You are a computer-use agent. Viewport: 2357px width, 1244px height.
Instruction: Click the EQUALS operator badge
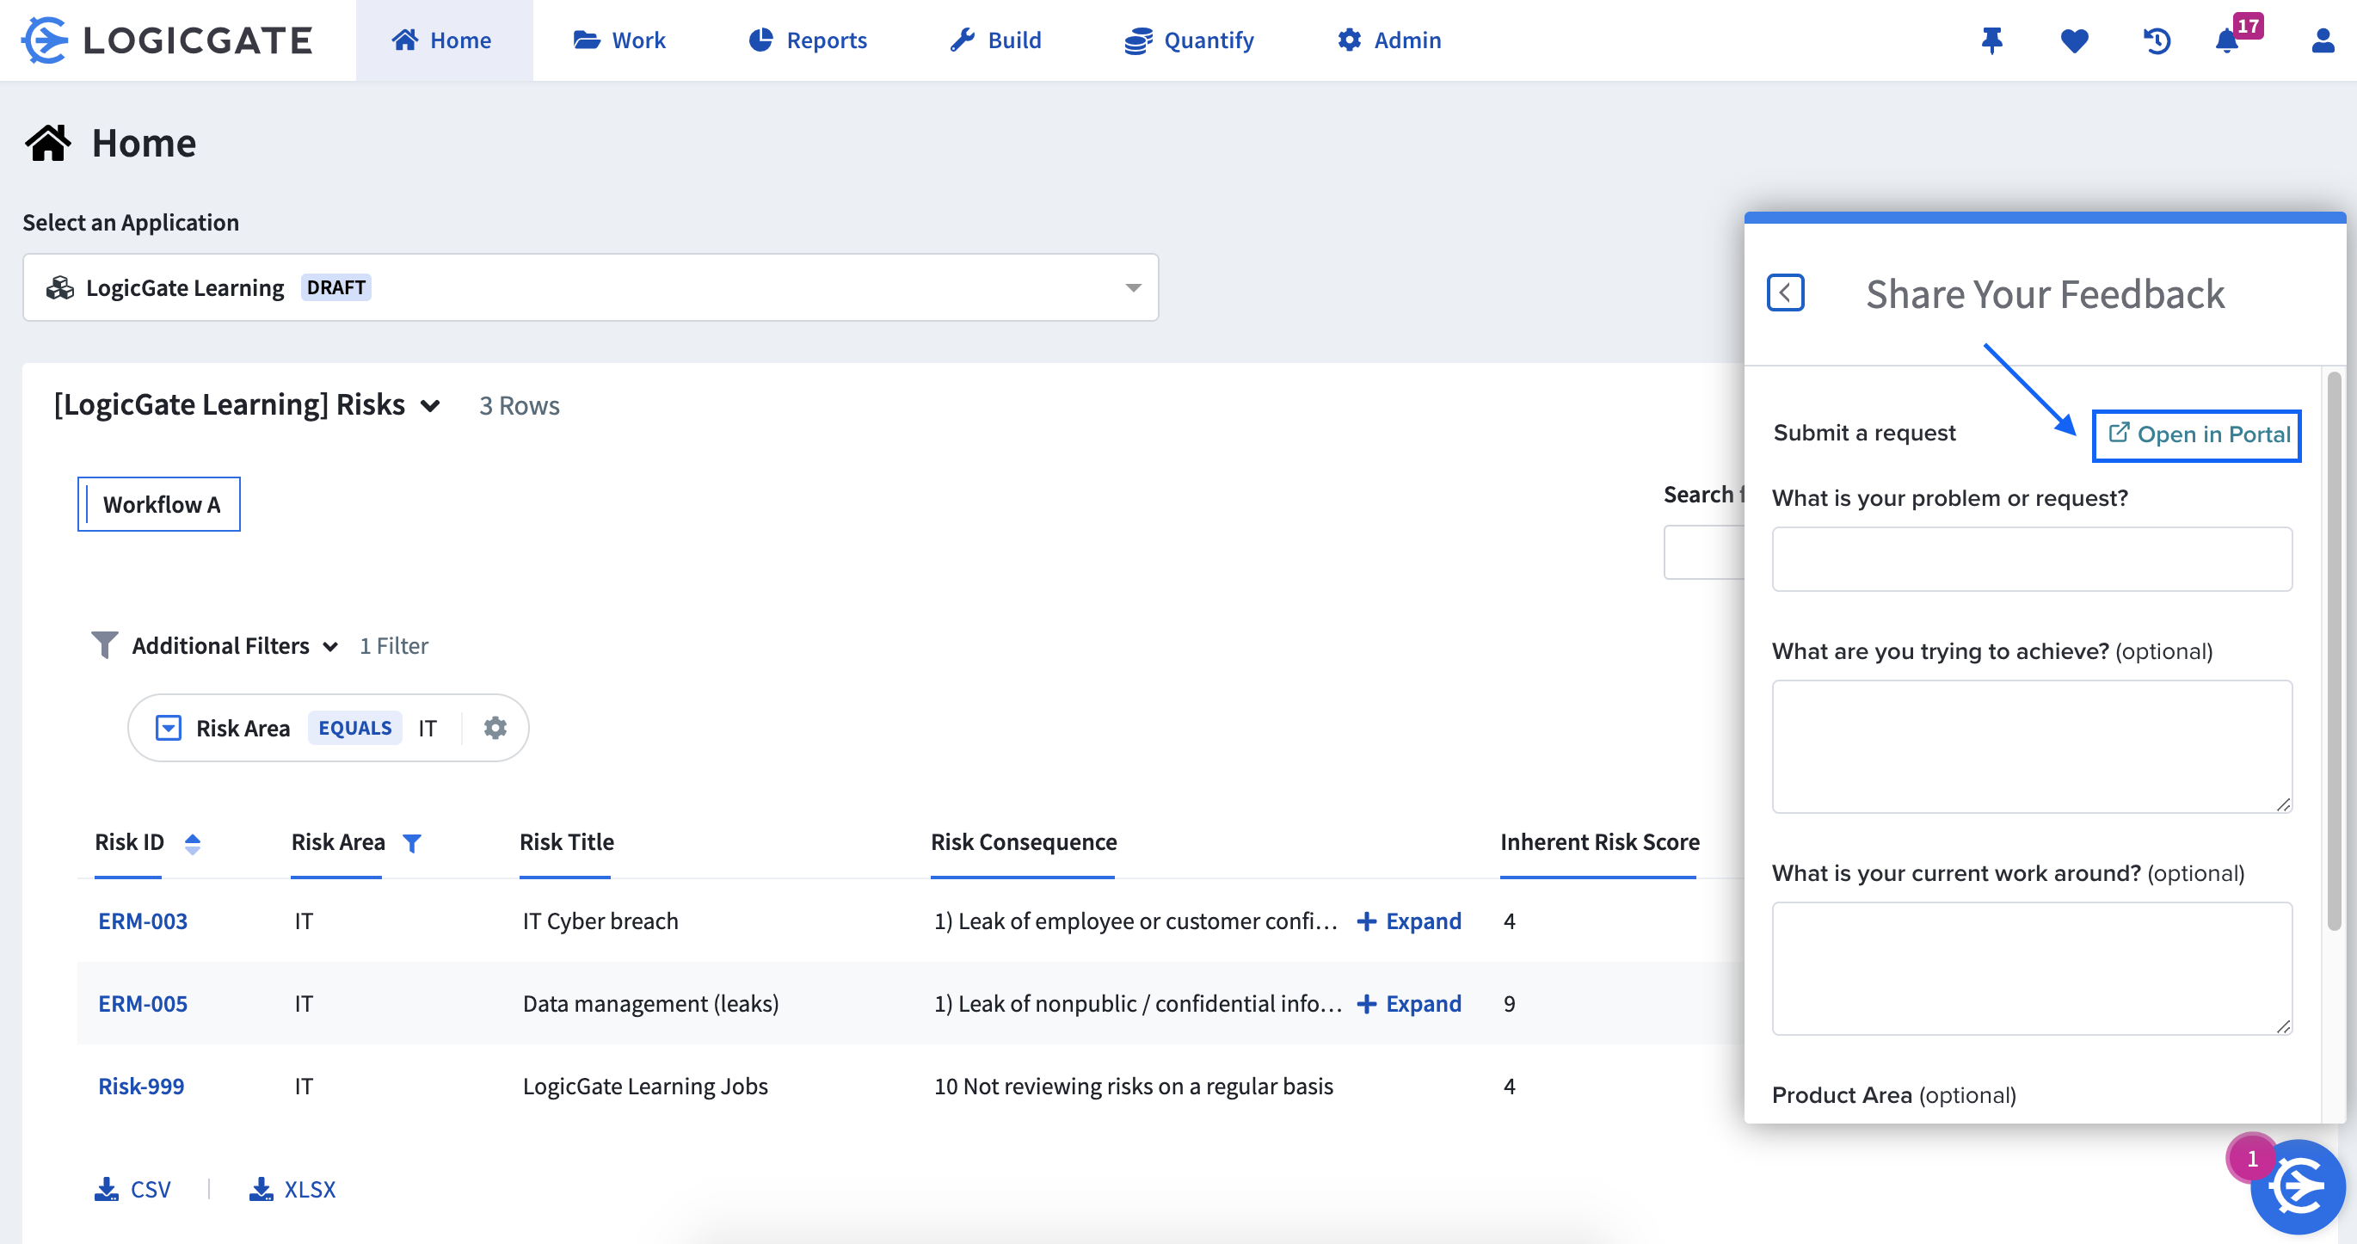click(x=355, y=728)
